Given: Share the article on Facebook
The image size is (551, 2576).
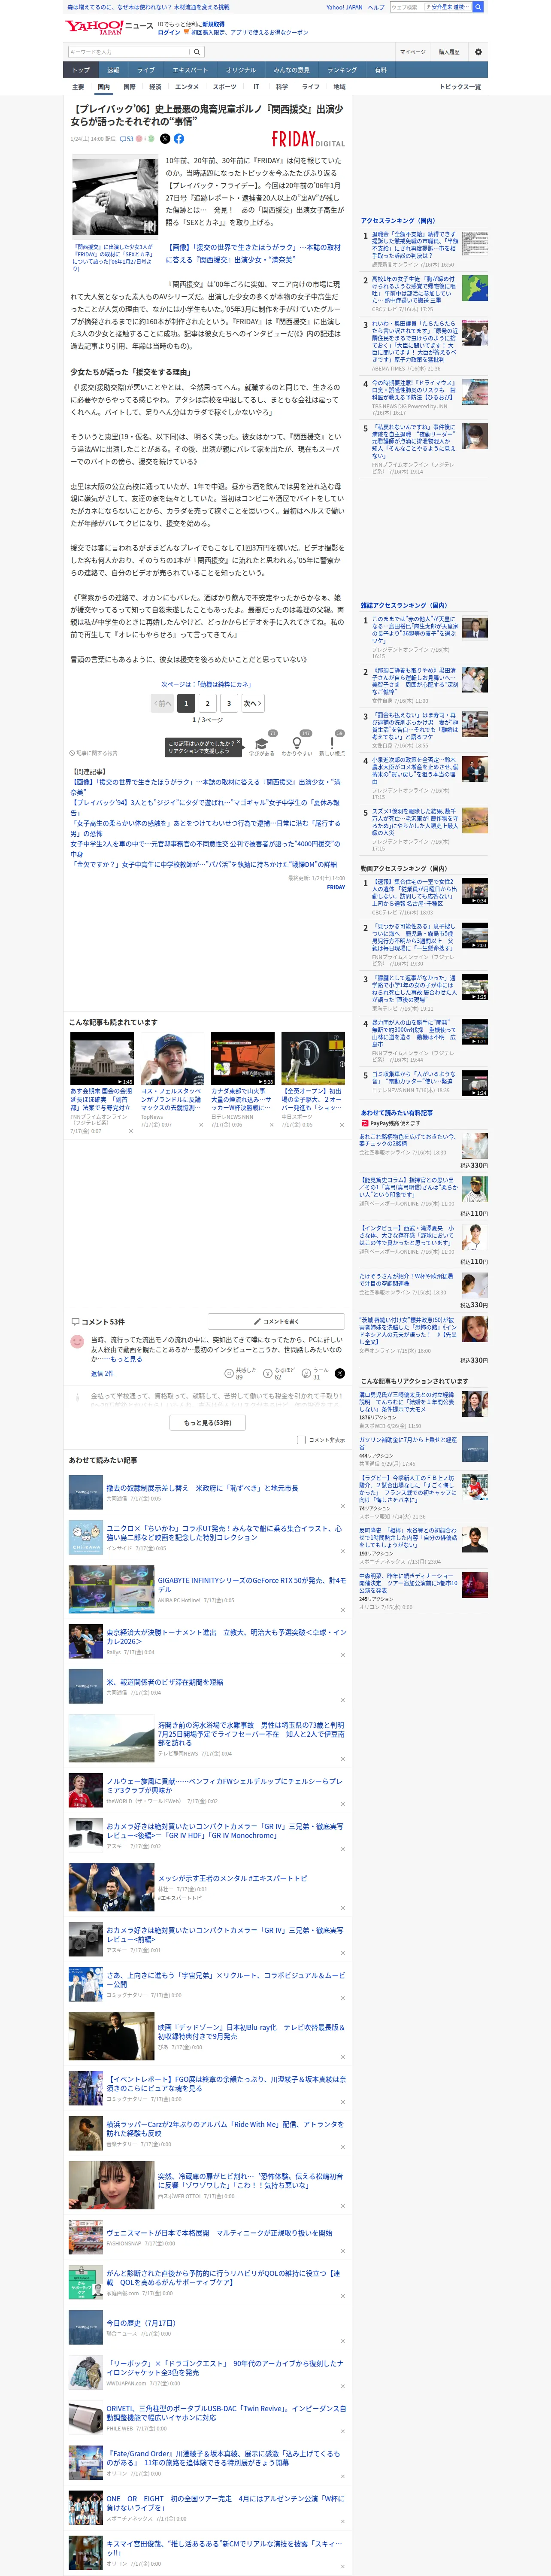Looking at the screenshot, I should coord(179,139).
